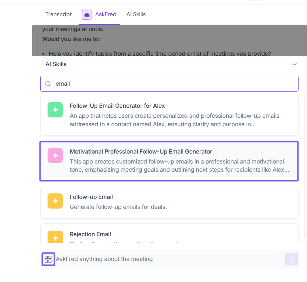Click the Rejection Email skill icon
Viewport: 307px width, 282px height.
[55, 237]
